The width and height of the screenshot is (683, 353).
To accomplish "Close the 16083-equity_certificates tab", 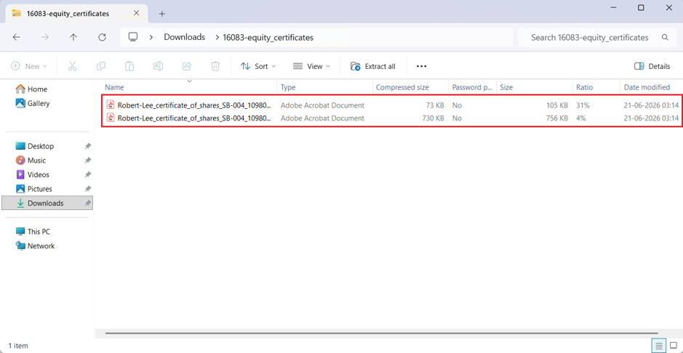I will coord(136,13).
